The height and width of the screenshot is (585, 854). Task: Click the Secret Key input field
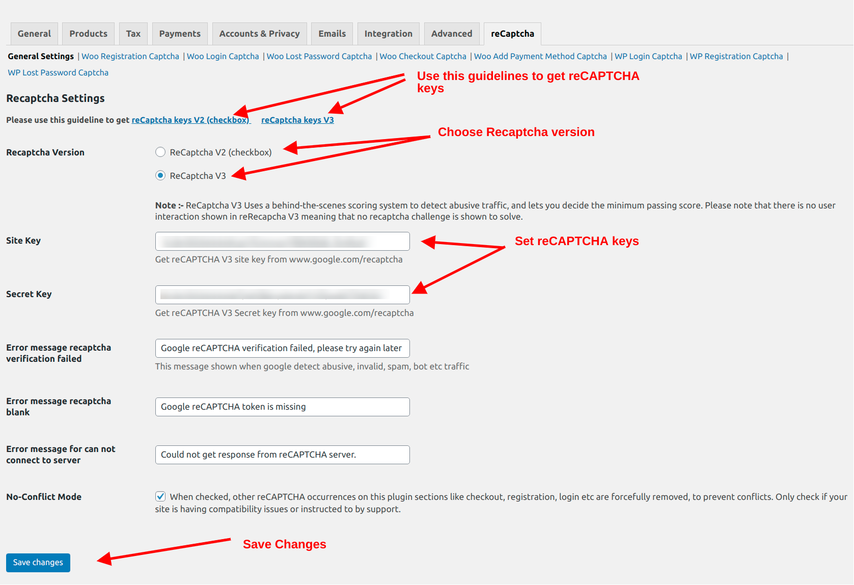pyautogui.click(x=282, y=295)
